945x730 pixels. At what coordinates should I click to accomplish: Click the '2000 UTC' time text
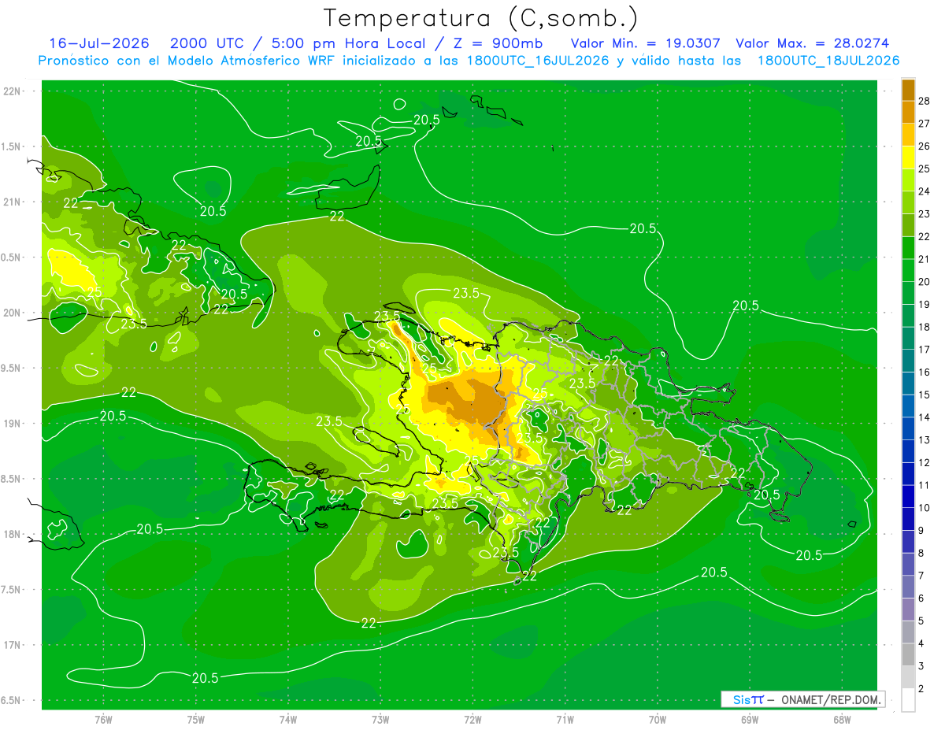pyautogui.click(x=209, y=43)
